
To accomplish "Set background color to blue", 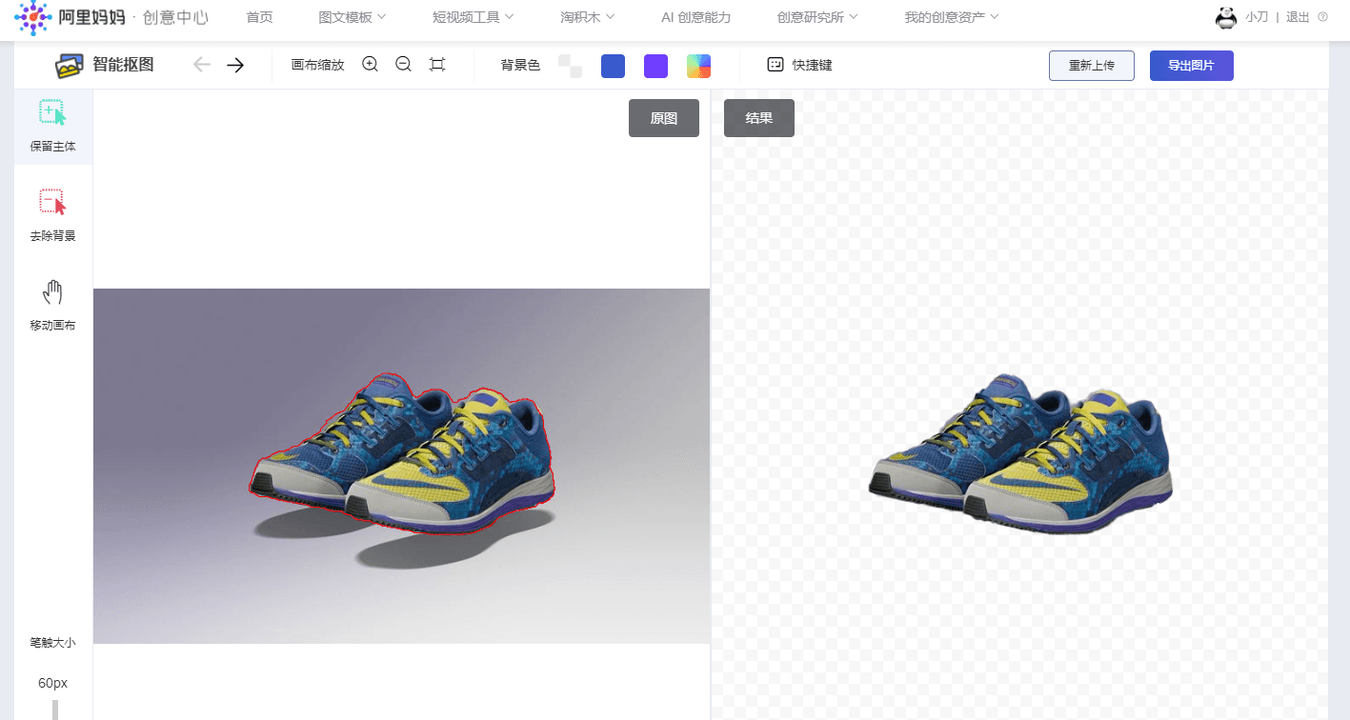I will (613, 66).
